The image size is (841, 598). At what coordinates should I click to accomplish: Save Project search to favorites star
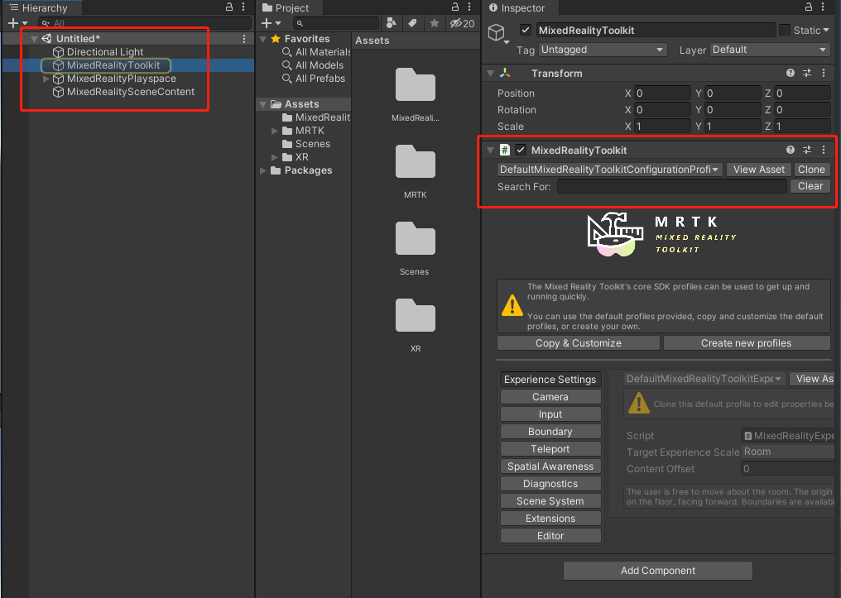pyautogui.click(x=435, y=23)
